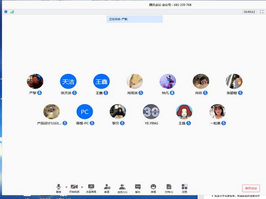Open audio options arrow beside 静音

pos(66,187)
